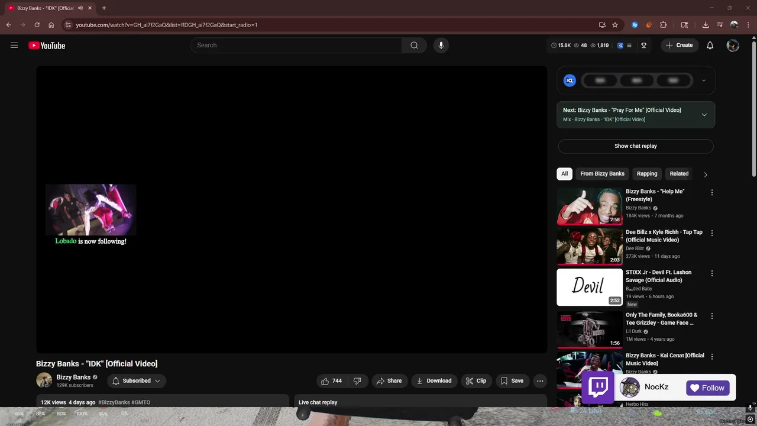Viewport: 757px width, 426px height.
Task: Open the Chrome profile avatar
Action: pos(734,25)
